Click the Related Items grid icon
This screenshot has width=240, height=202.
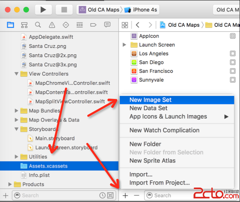click(x=125, y=25)
